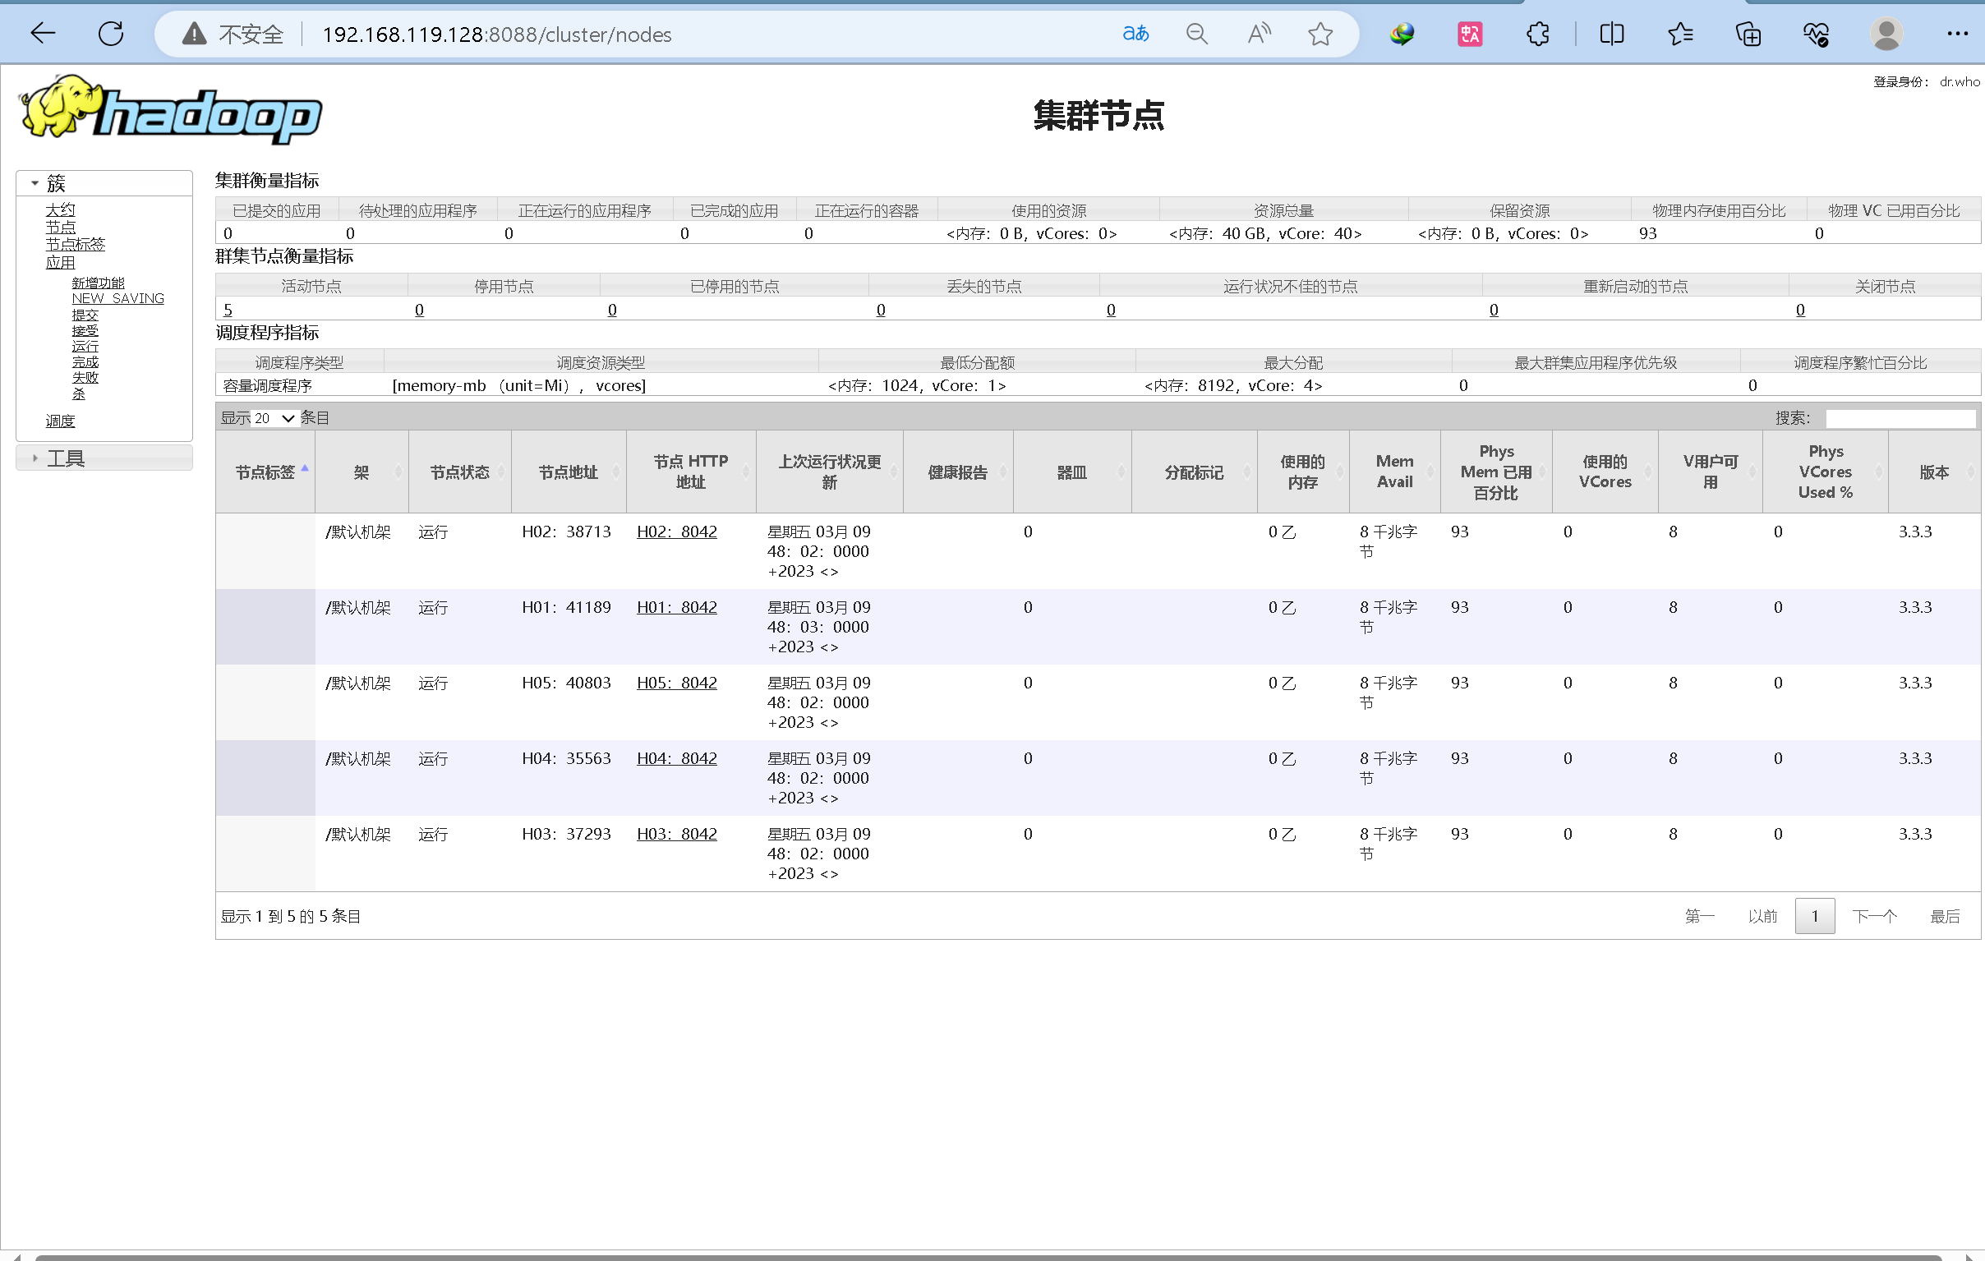Open the 节点标签 sidebar link

pyautogui.click(x=75, y=245)
